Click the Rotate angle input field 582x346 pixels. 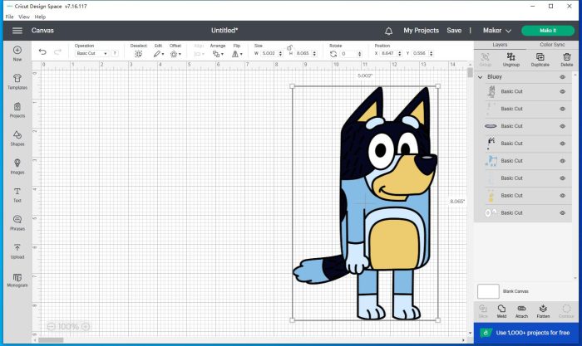pos(348,54)
